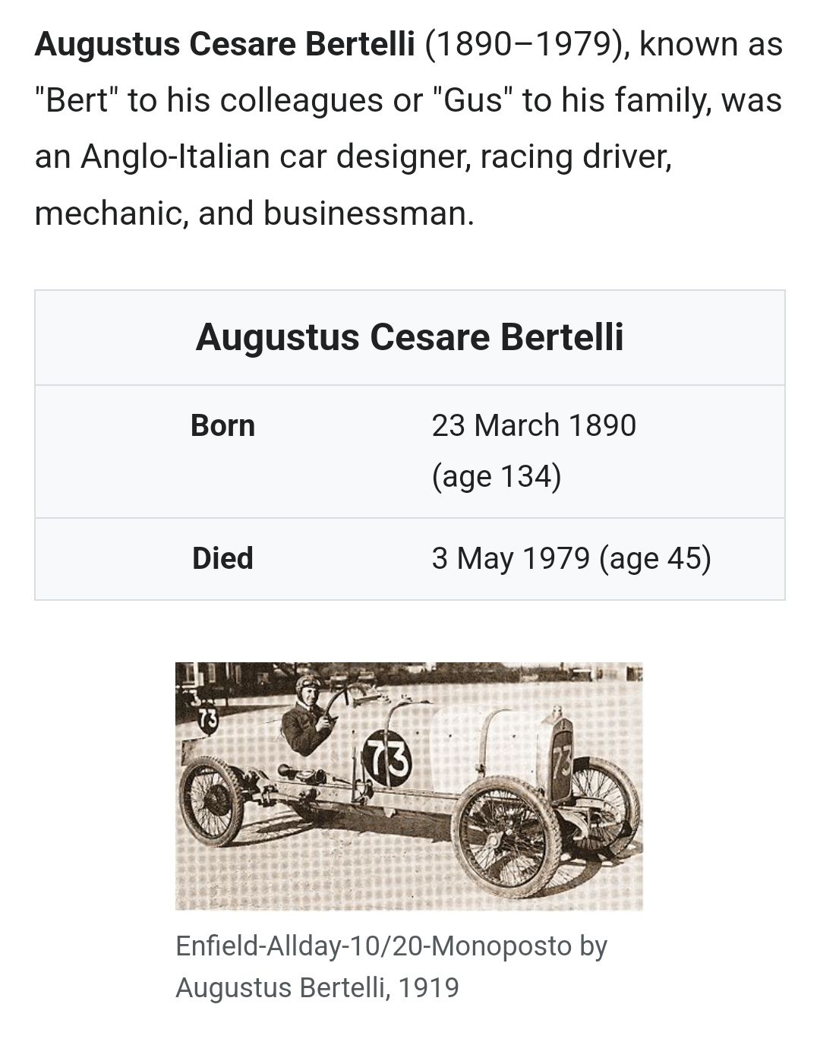Click the word businessman
Image resolution: width=820 pixels, height=1042 pixels.
pyautogui.click(x=368, y=213)
